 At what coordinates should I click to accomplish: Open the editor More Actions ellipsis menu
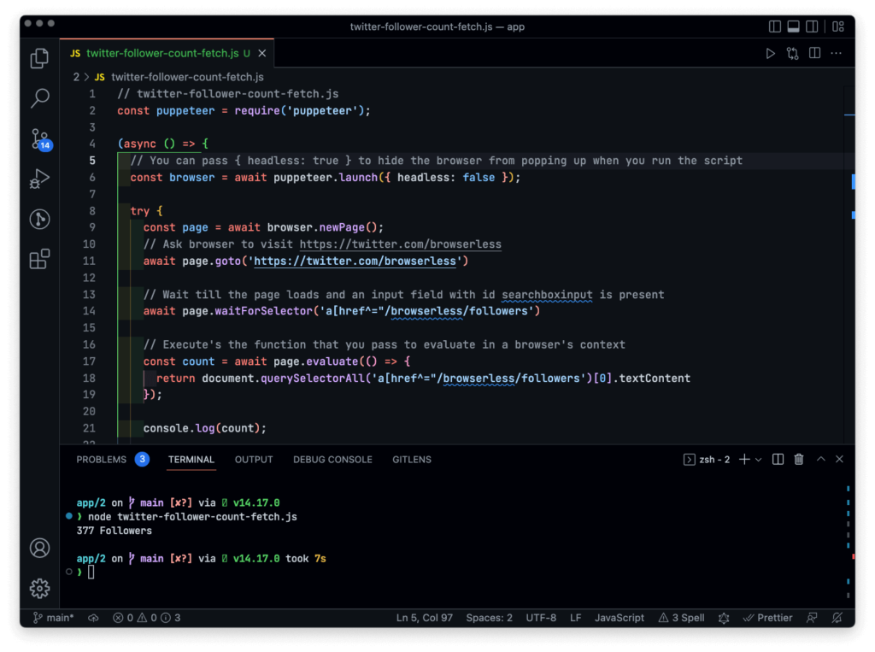[837, 53]
